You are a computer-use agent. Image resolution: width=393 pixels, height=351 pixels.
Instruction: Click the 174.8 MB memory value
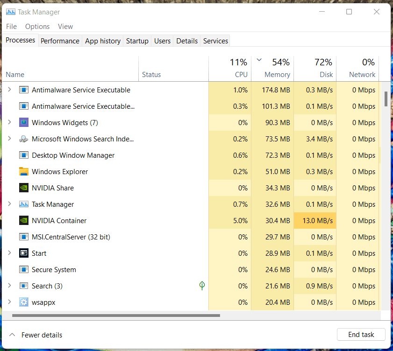click(276, 90)
